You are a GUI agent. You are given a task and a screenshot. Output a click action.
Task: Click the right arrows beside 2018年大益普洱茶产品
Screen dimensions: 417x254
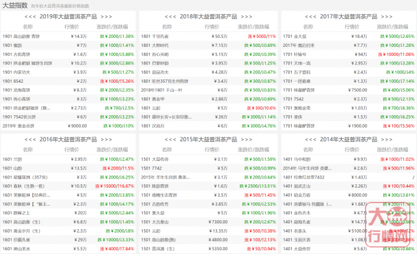(x=246, y=17)
